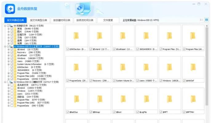Select the $Extend folder icon in grid
The width and height of the screenshot is (211, 123).
[99, 36]
